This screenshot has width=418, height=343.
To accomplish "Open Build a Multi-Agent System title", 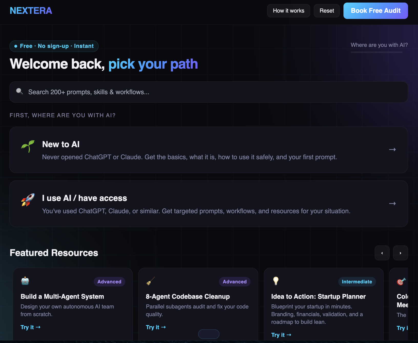I will click(x=62, y=296).
